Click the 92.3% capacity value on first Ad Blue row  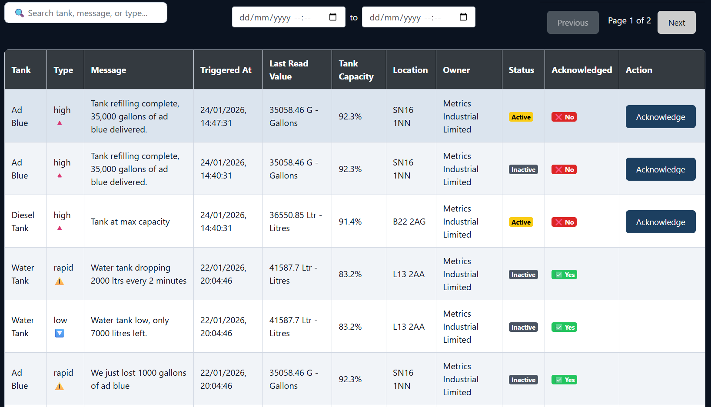pos(350,116)
